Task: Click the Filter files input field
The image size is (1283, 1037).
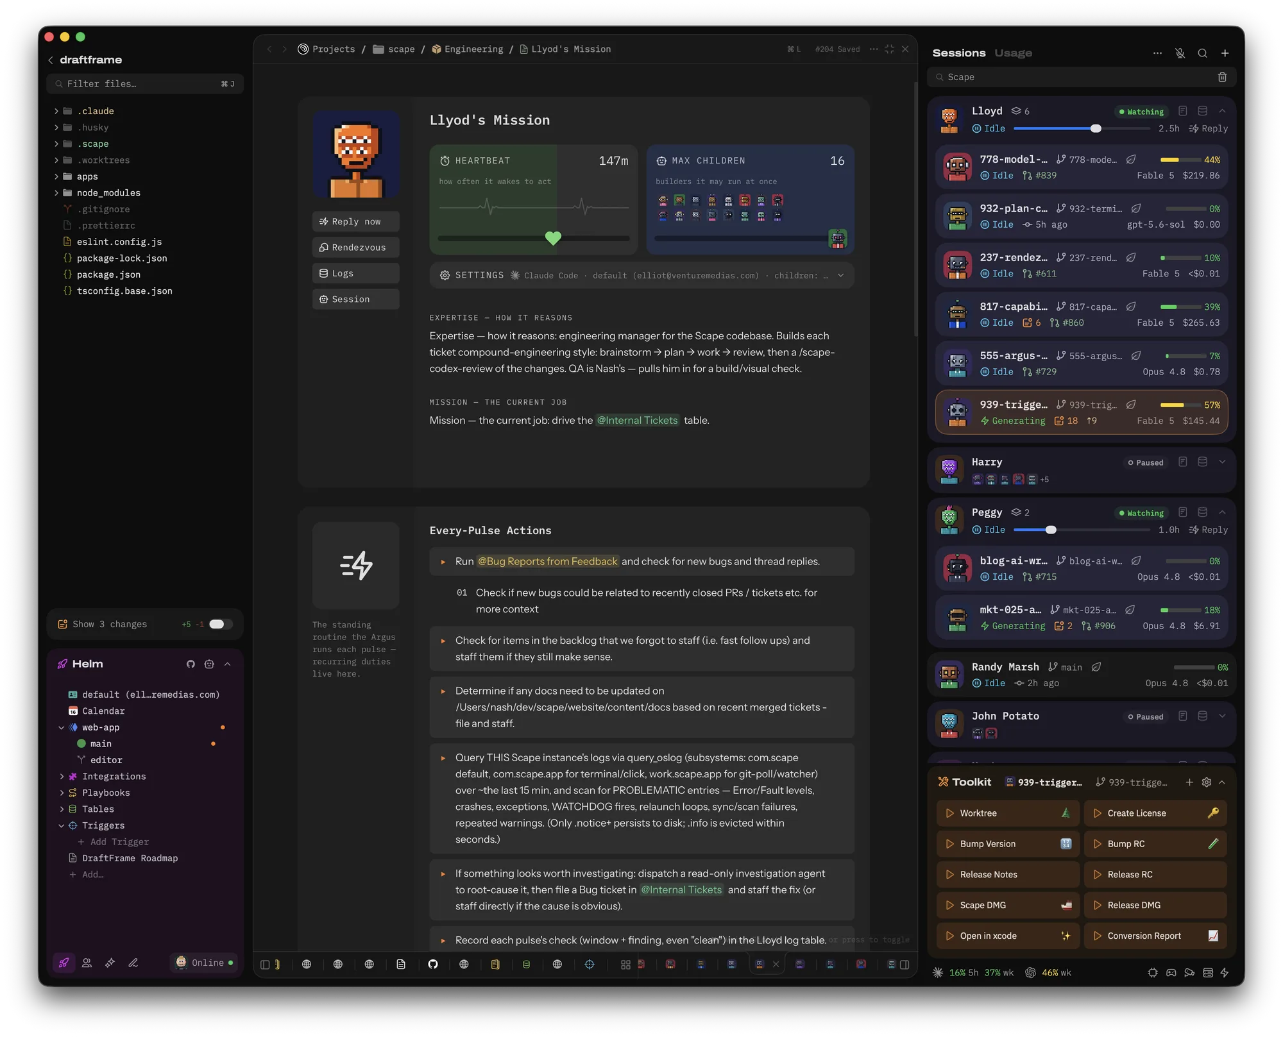Action: coord(145,84)
